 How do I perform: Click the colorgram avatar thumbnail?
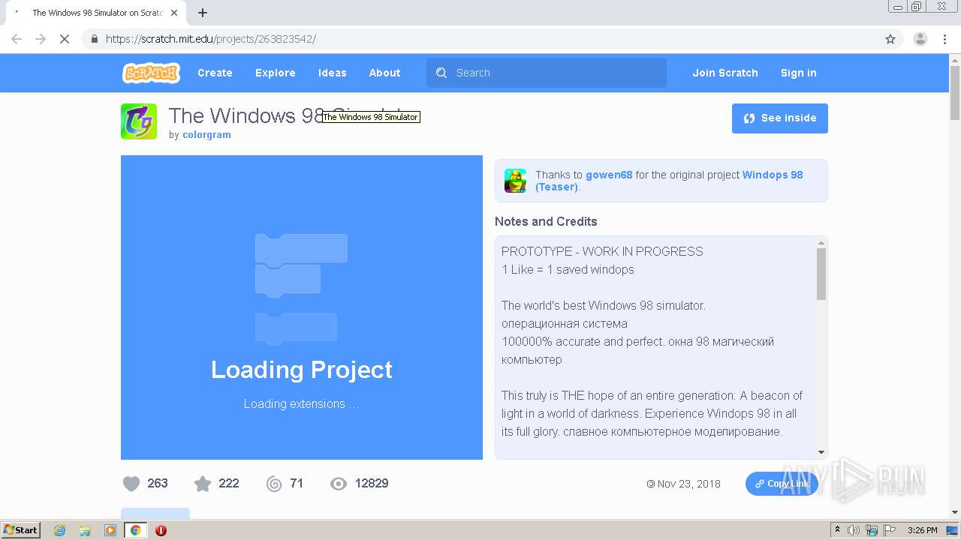[x=139, y=121]
